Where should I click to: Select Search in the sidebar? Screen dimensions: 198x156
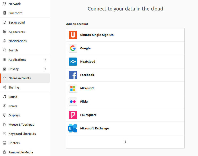tap(25, 50)
